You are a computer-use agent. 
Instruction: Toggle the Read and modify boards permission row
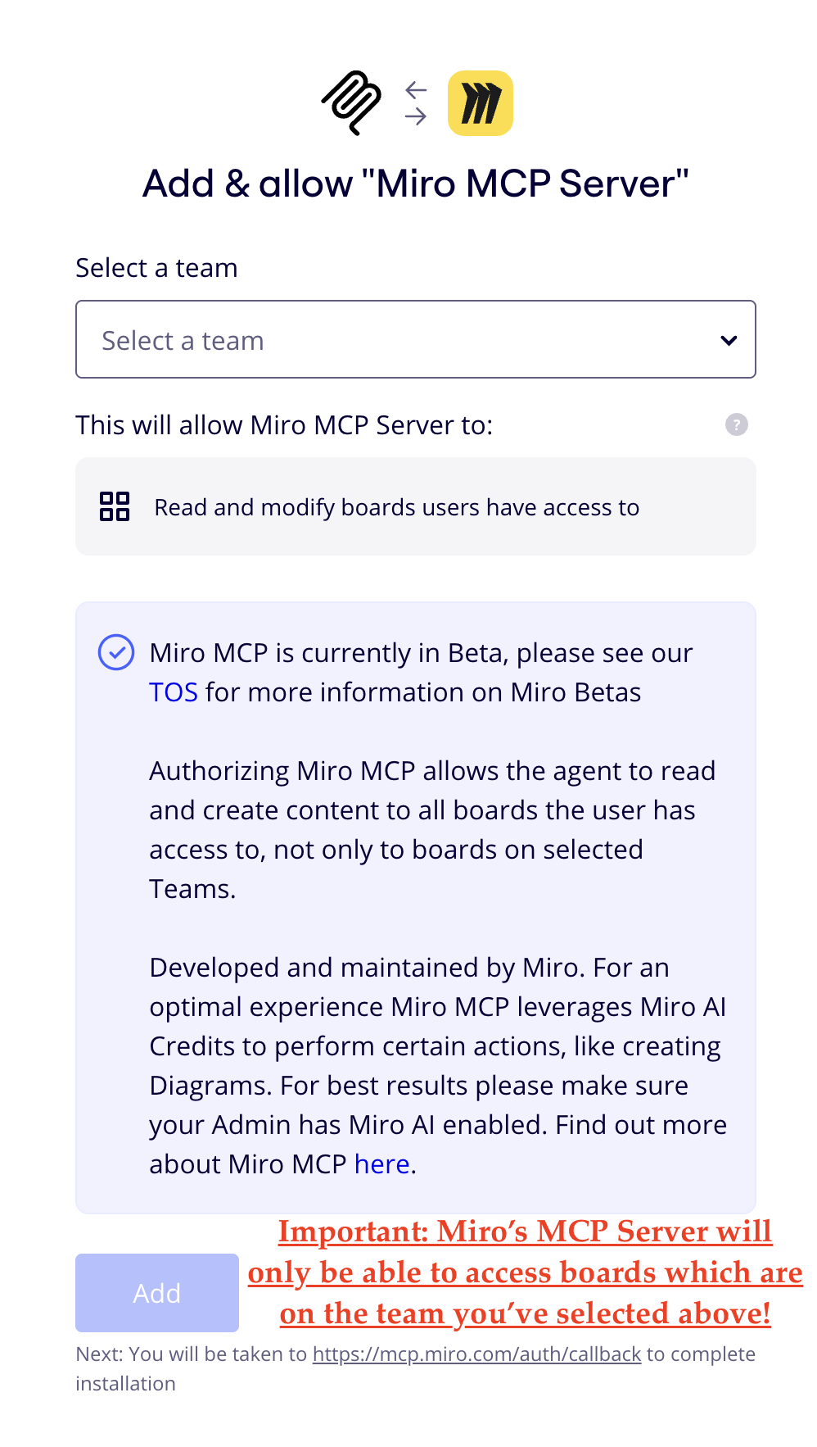(416, 506)
